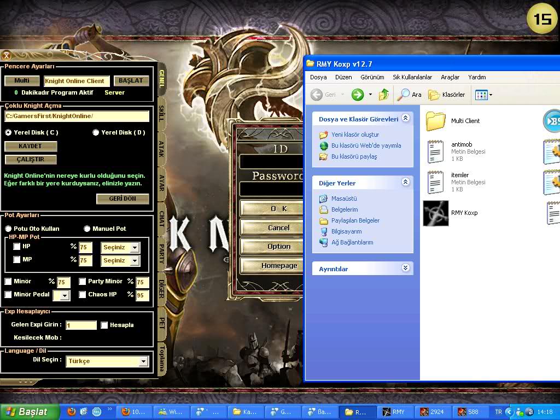Click Yeni klasör oluştur link
Screen dimensions: 560x420
tap(355, 135)
